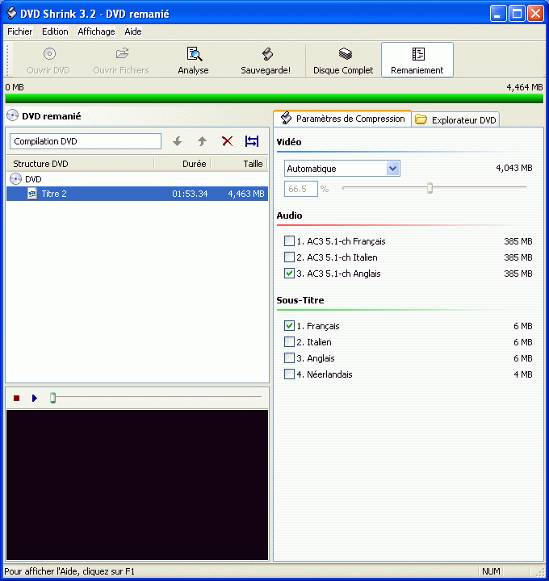Enable subtitle 3. Anglais
This screenshot has width=549, height=581.
(x=289, y=358)
